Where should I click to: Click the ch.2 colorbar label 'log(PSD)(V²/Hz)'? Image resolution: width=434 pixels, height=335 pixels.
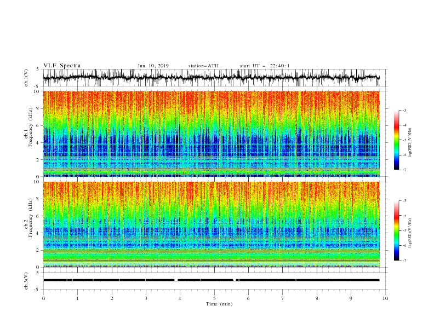coord(410,233)
